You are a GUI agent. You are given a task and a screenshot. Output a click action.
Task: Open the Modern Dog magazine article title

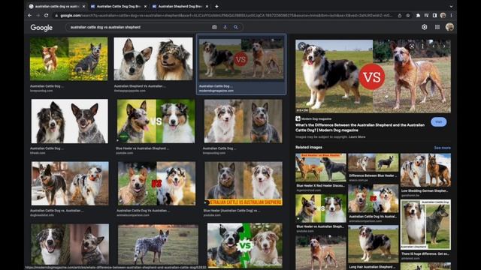[x=360, y=127]
